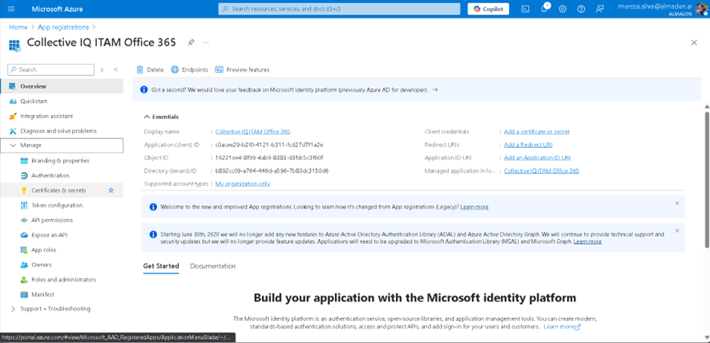Screen dimensions: 710x343
Task: Go to App registrations breadcrumb
Action: click(x=63, y=27)
